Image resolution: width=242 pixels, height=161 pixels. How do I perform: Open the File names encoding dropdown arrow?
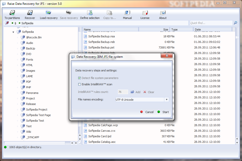tap(167, 100)
